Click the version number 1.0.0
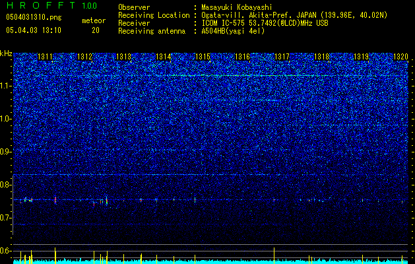 pyautogui.click(x=90, y=5)
